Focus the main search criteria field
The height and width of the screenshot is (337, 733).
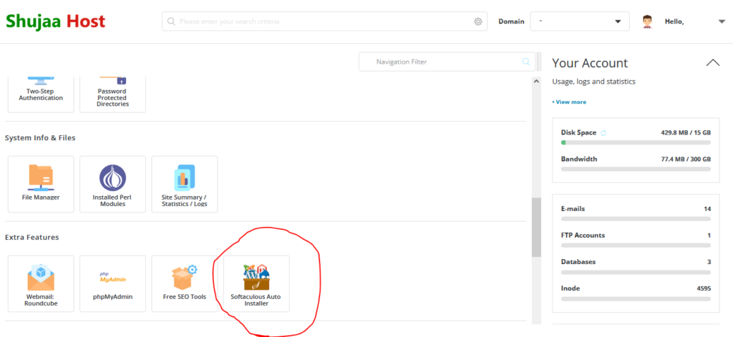324,21
